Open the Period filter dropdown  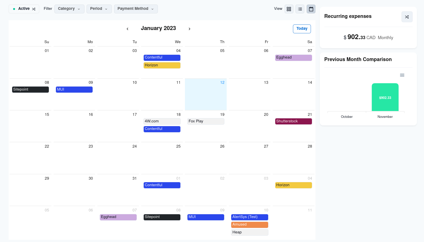99,9
